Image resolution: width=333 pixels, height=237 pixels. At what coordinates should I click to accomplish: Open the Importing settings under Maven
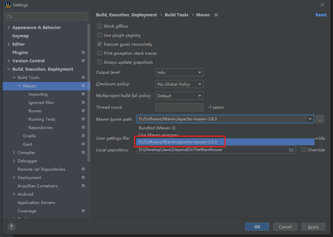point(38,94)
